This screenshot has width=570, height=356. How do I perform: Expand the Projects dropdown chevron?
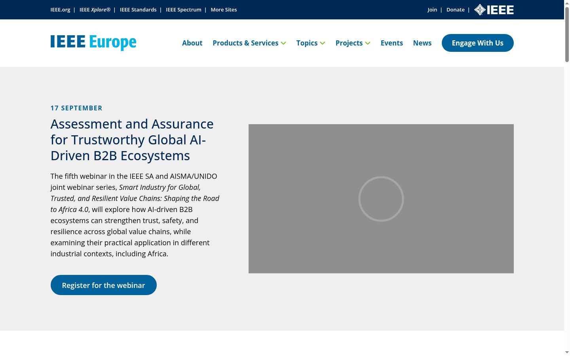click(x=368, y=43)
